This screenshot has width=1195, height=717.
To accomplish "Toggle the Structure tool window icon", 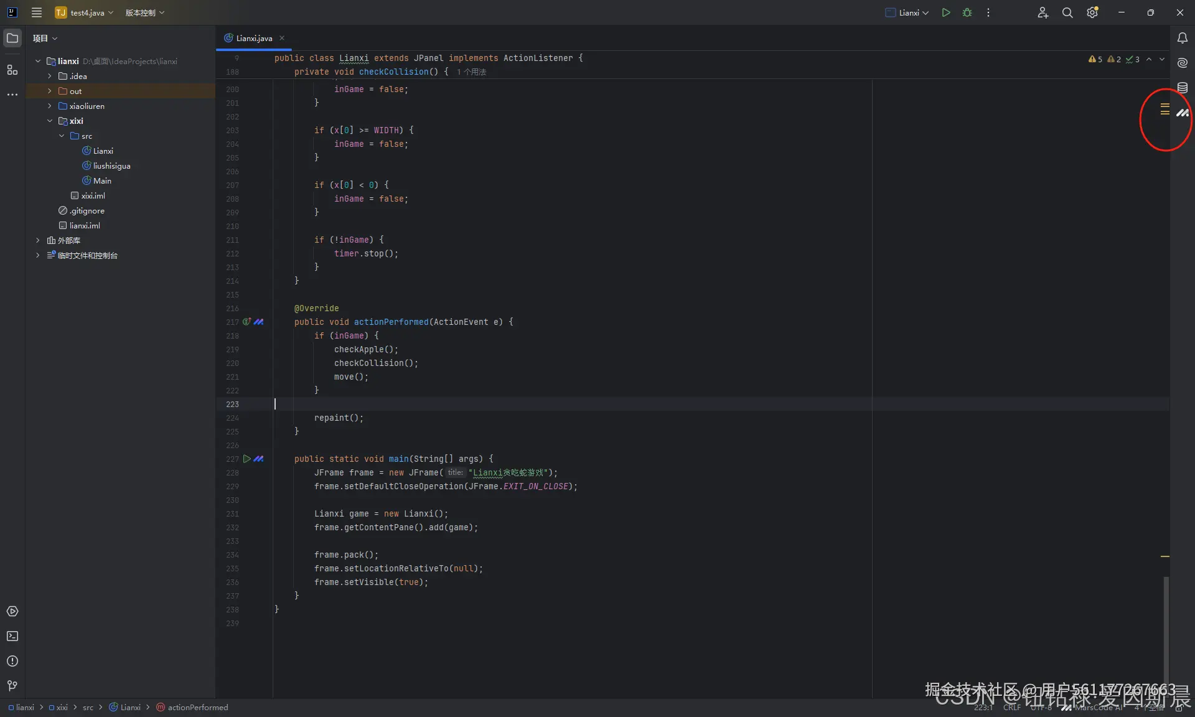I will click(12, 70).
